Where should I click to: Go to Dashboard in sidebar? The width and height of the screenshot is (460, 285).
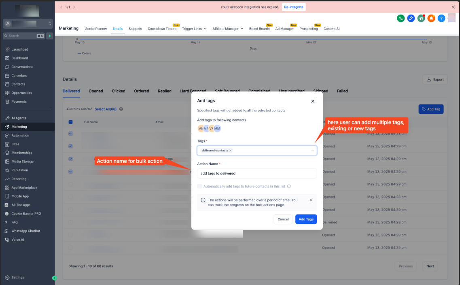[20, 58]
